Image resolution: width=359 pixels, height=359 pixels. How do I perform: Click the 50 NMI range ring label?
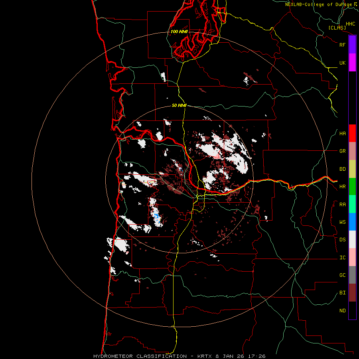[x=179, y=105]
